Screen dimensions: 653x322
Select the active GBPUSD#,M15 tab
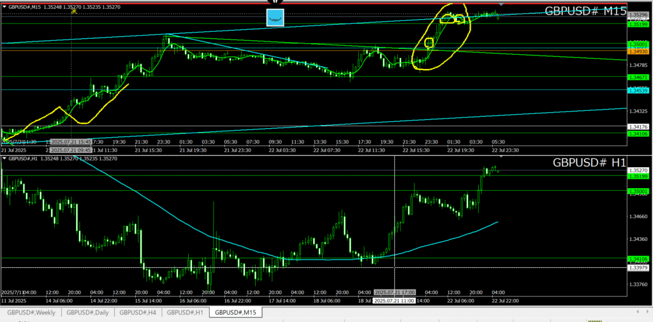click(x=235, y=312)
